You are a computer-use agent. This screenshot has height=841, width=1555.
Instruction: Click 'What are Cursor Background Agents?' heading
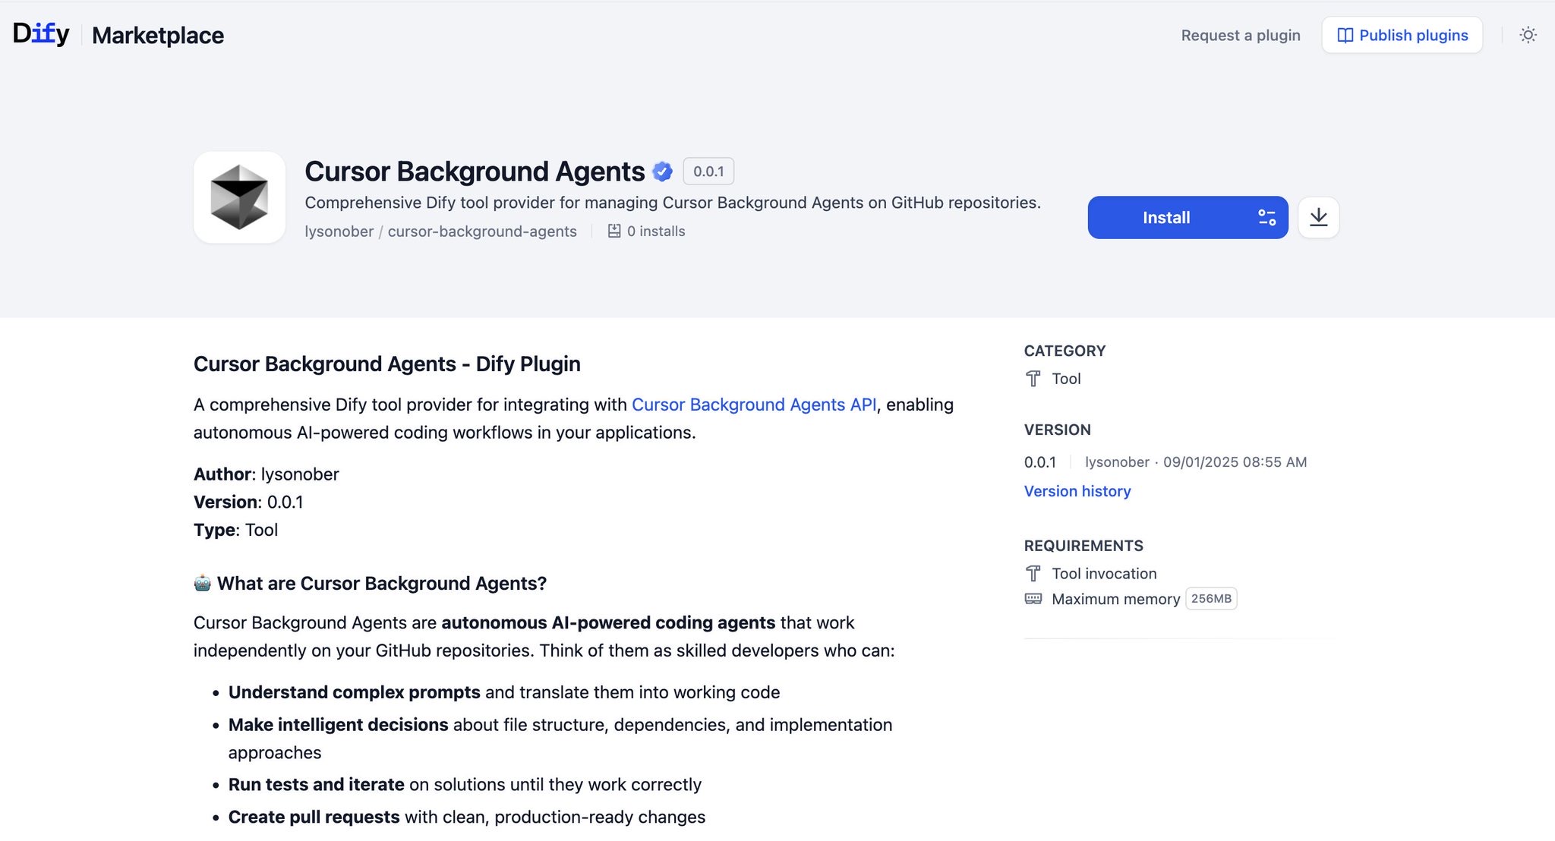click(382, 583)
